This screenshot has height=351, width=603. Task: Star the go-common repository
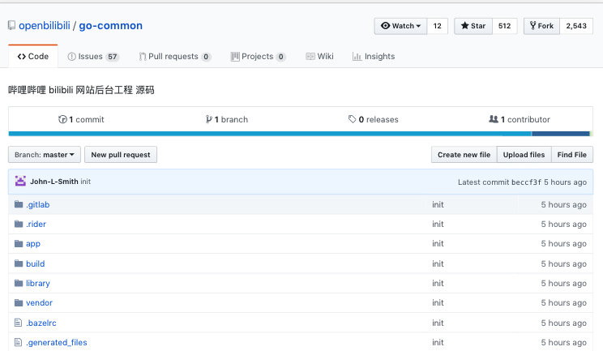(x=473, y=26)
